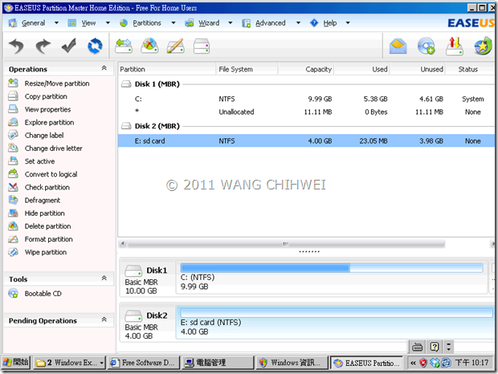Open the View menu

[x=88, y=23]
